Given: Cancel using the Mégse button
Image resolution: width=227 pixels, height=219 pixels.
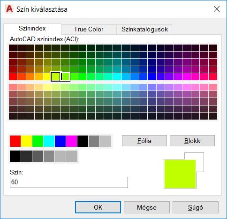Looking at the screenshot, I should click(147, 207).
